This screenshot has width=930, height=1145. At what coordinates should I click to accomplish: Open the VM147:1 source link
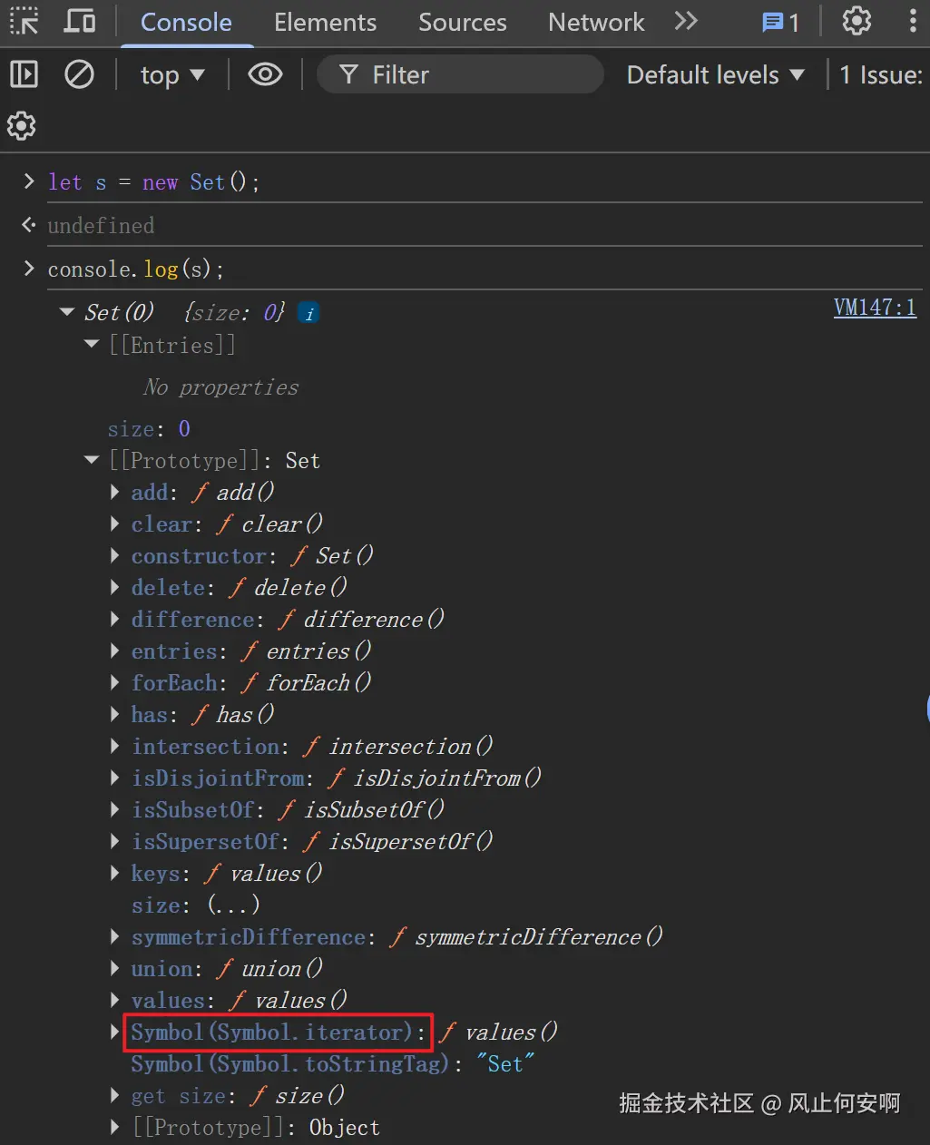(875, 308)
